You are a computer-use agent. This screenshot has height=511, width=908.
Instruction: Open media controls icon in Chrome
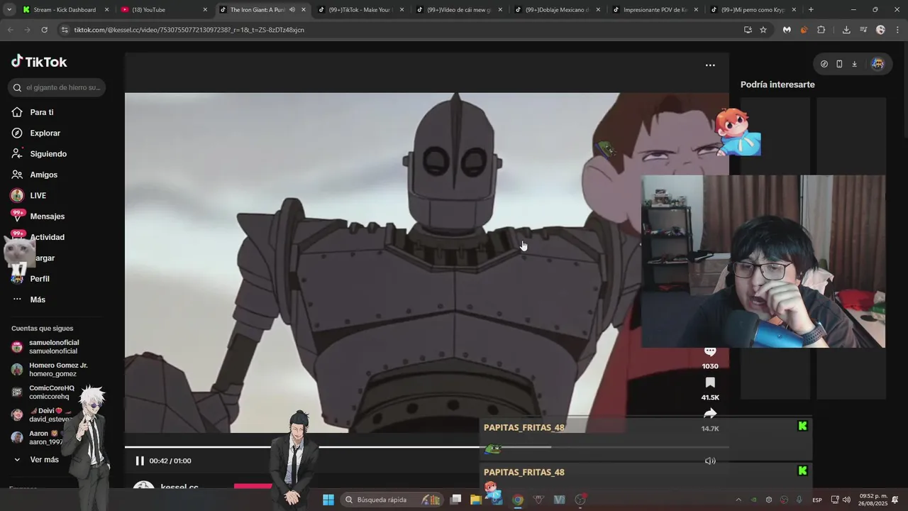[x=863, y=30]
